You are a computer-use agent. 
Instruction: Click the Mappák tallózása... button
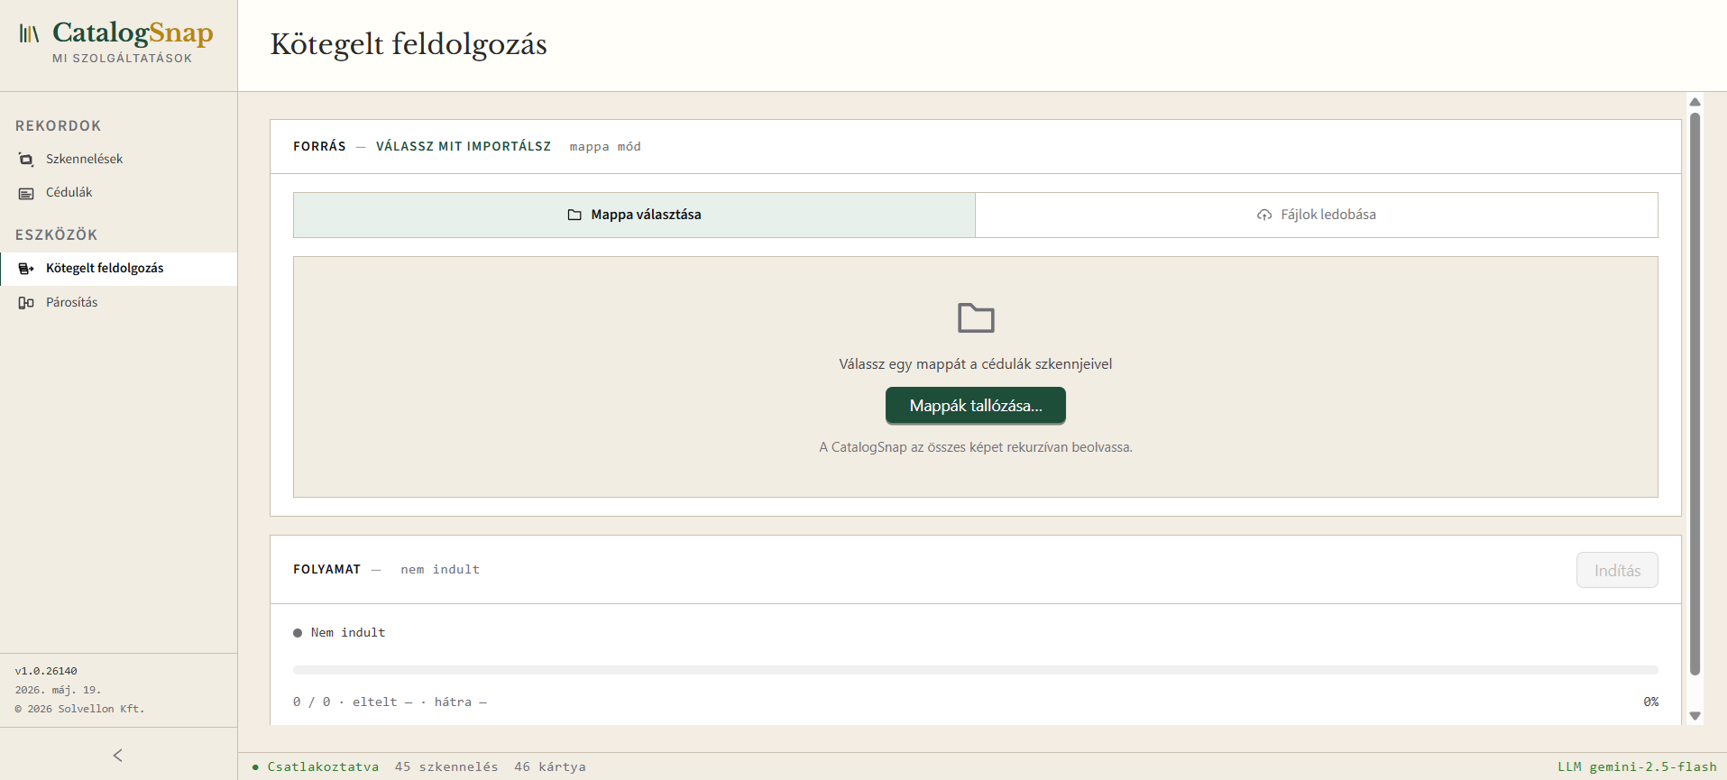[976, 406]
